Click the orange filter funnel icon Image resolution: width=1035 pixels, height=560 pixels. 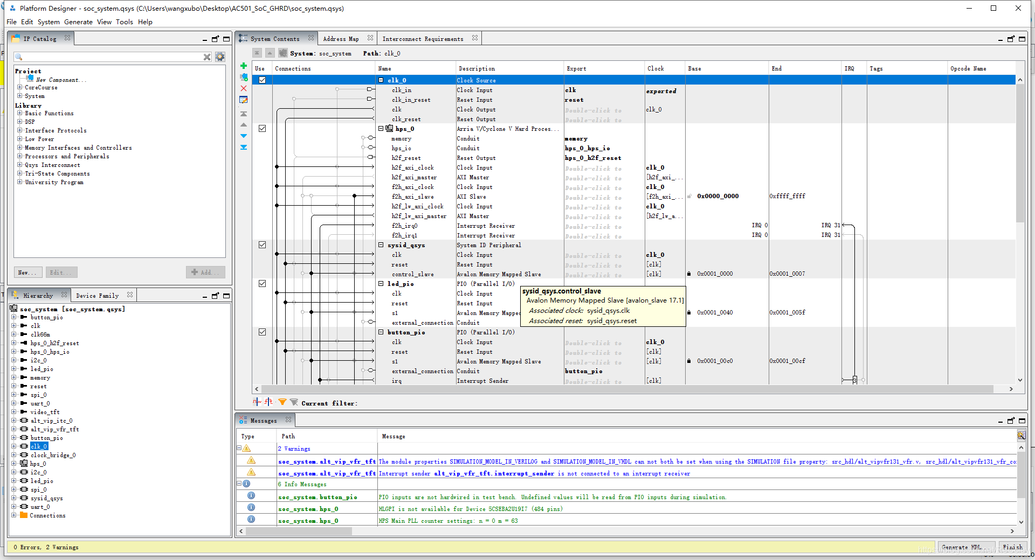pyautogui.click(x=282, y=402)
